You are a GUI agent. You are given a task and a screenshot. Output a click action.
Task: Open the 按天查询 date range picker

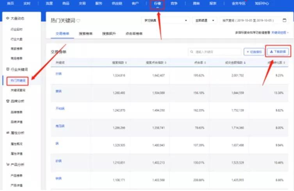[254, 20]
